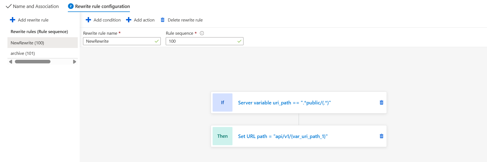Delete the Then action using trash icon
The width and height of the screenshot is (487, 162).
tap(381, 136)
